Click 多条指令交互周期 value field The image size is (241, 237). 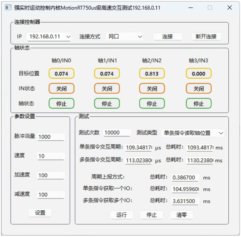click(139, 160)
